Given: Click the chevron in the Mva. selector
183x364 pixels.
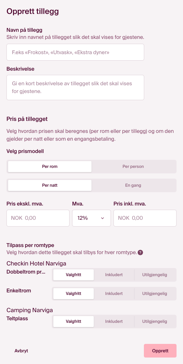Looking at the screenshot, I should pos(102,218).
